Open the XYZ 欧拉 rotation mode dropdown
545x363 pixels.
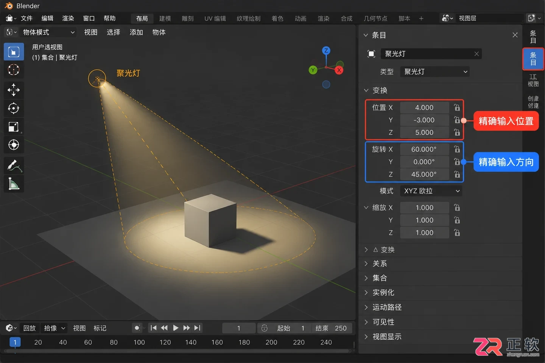point(431,191)
